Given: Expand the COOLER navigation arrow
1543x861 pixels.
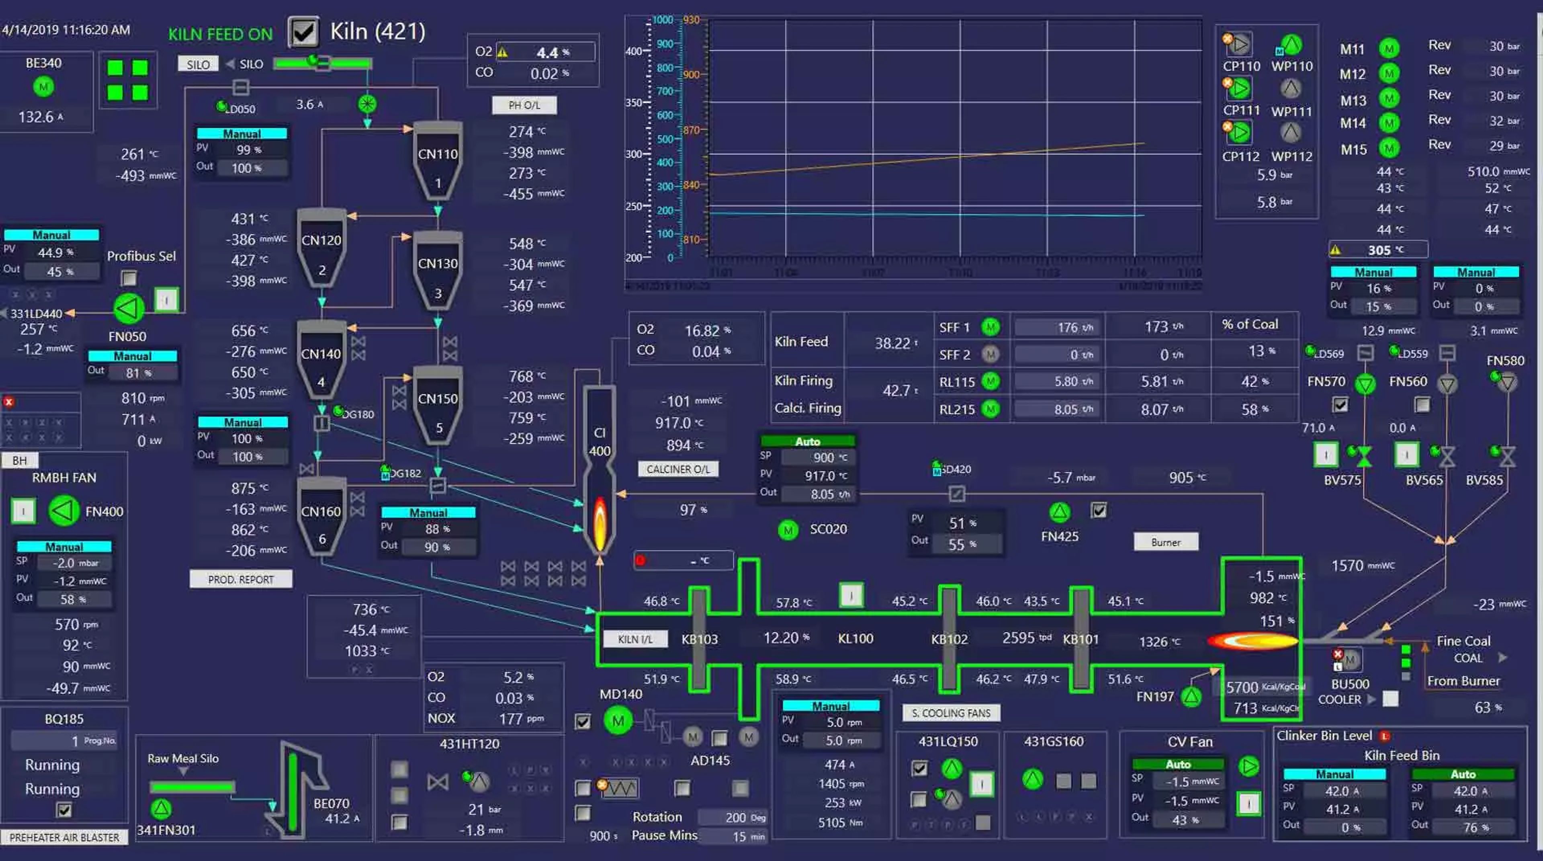Looking at the screenshot, I should point(1372,699).
